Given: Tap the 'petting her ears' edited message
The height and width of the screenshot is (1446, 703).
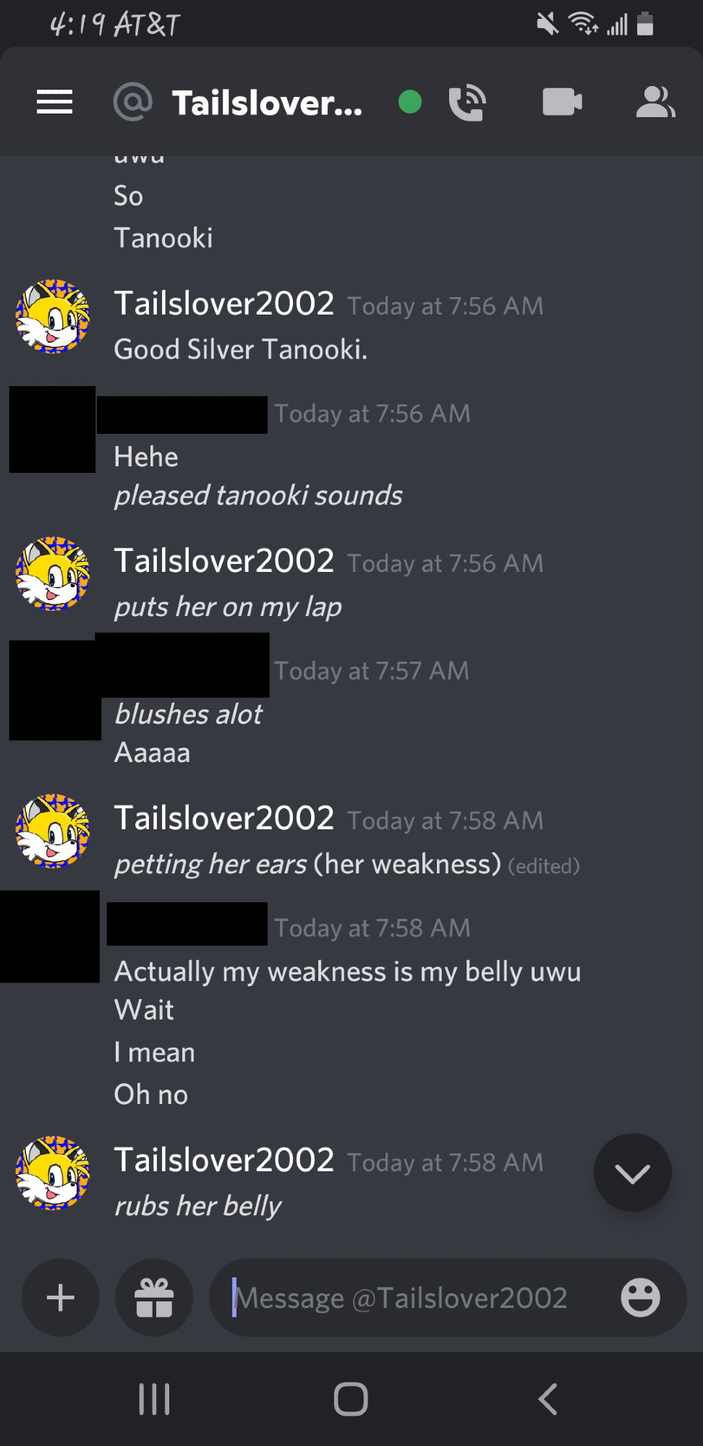Looking at the screenshot, I should coord(347,865).
